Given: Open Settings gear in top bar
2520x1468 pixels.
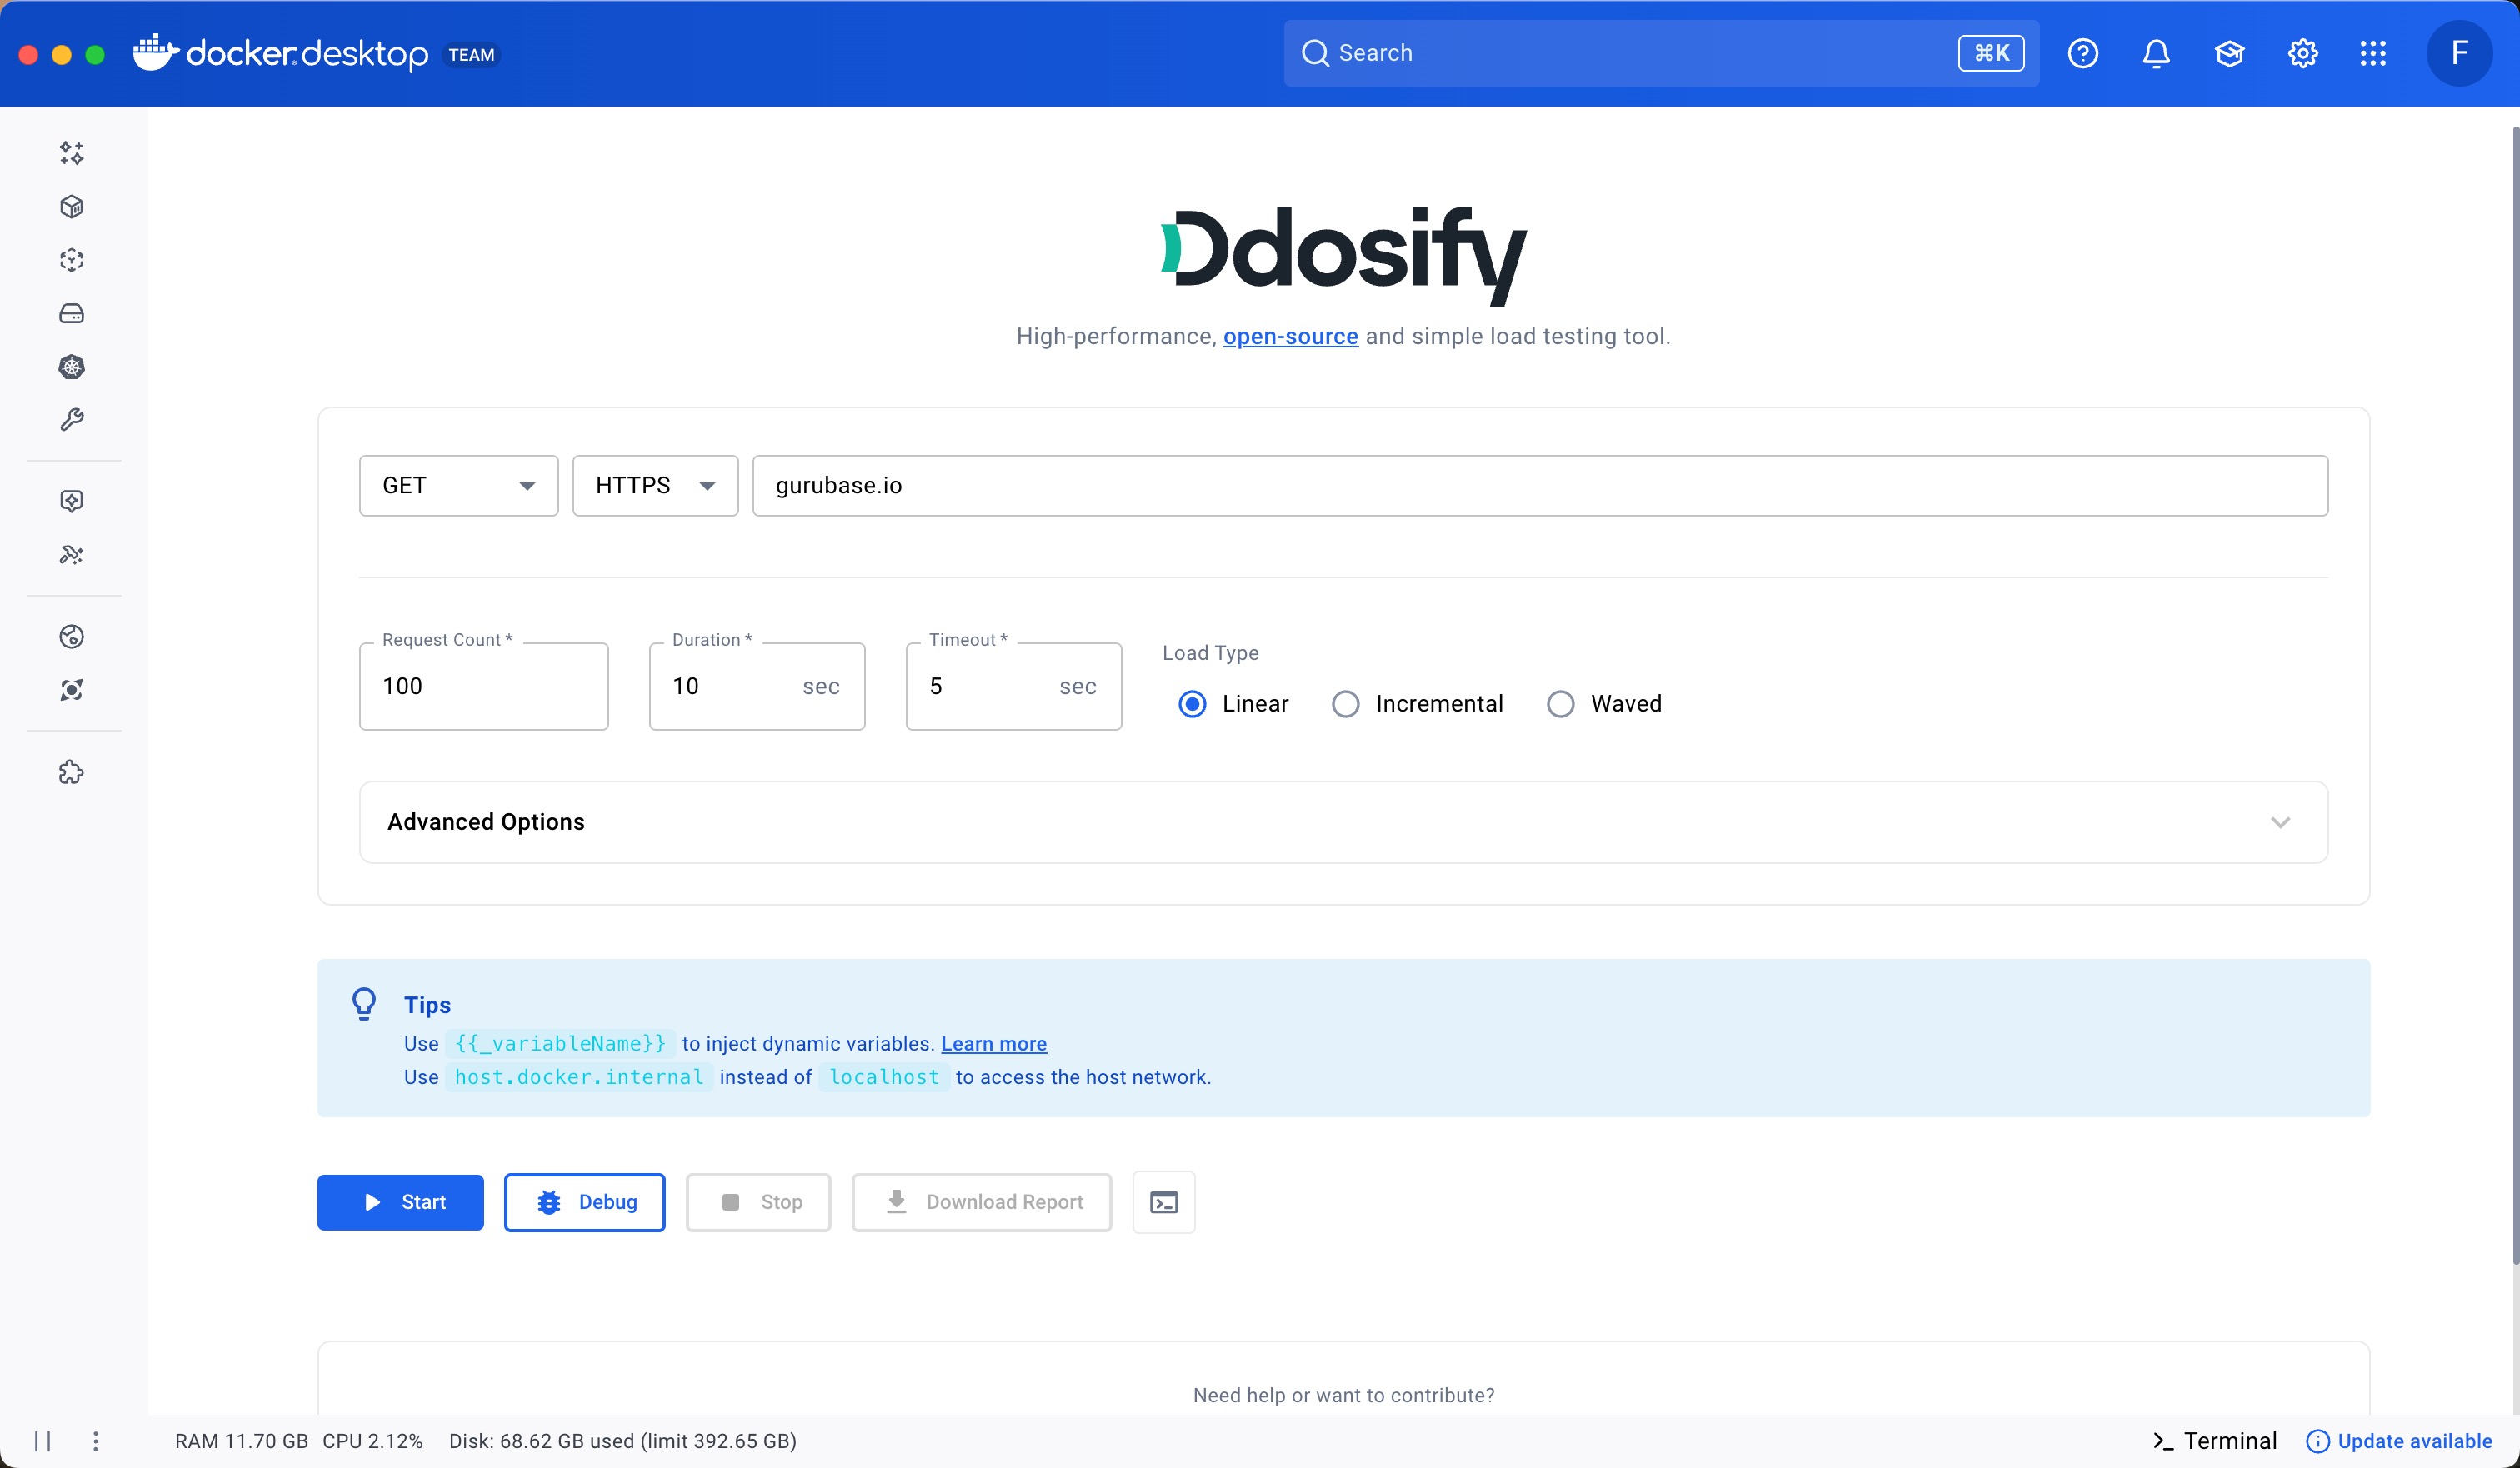Looking at the screenshot, I should click(x=2302, y=53).
